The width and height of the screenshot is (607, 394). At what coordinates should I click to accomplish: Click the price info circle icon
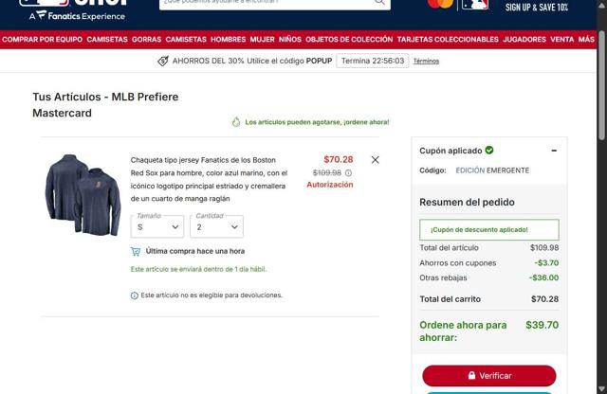click(x=348, y=172)
